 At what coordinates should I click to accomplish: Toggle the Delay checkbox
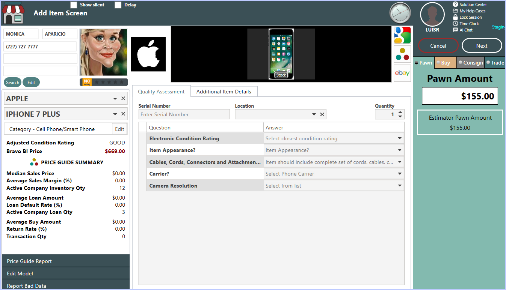(118, 5)
